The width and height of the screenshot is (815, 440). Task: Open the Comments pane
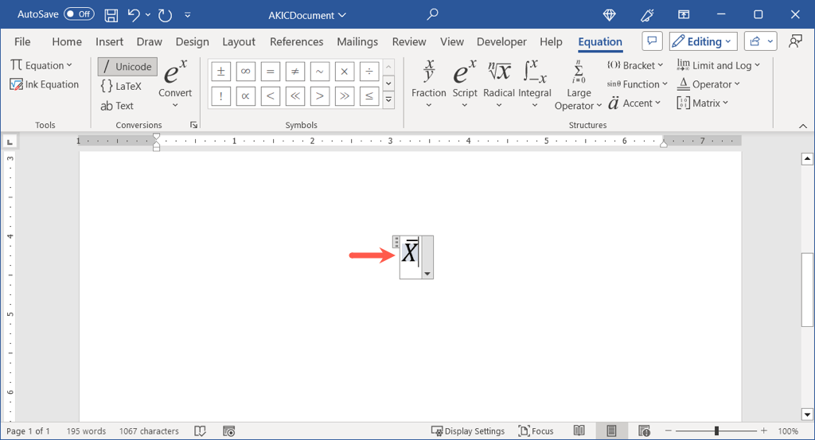tap(652, 41)
